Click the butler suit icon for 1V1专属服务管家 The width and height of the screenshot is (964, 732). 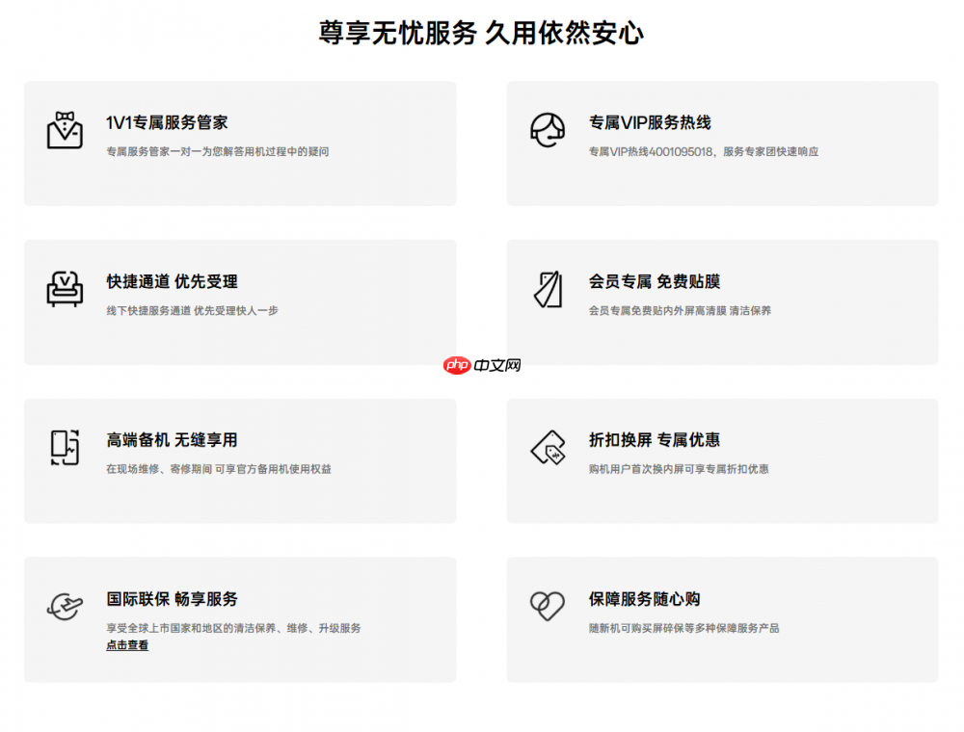point(65,130)
